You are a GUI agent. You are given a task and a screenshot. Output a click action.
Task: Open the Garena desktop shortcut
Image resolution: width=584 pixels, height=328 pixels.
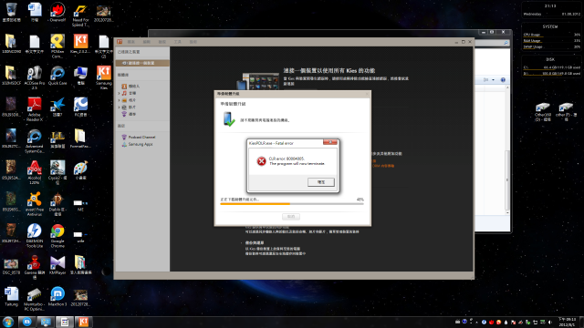click(35, 267)
